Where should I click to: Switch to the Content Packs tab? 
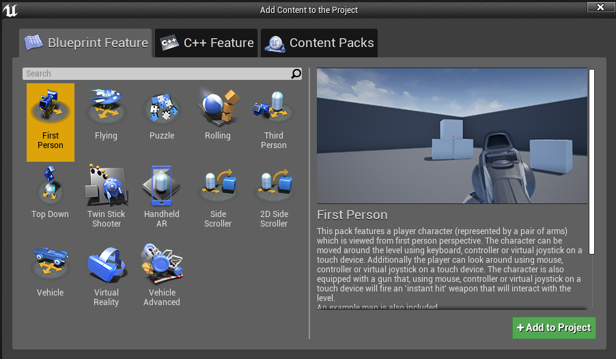click(319, 43)
